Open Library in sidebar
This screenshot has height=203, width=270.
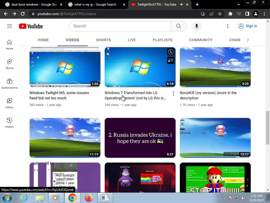click(x=9, y=103)
